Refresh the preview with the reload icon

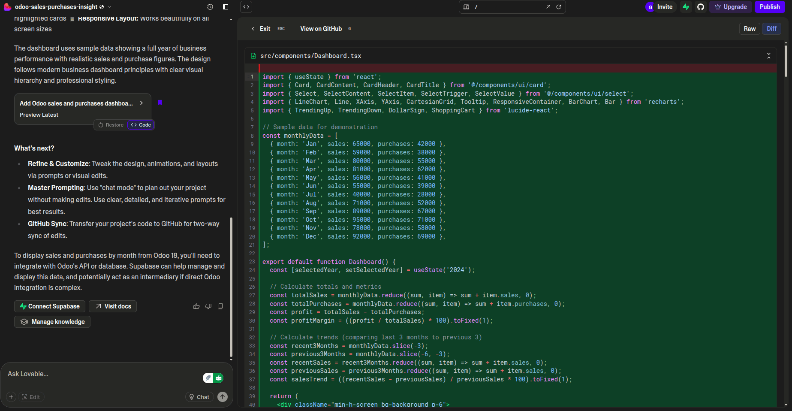(x=559, y=7)
